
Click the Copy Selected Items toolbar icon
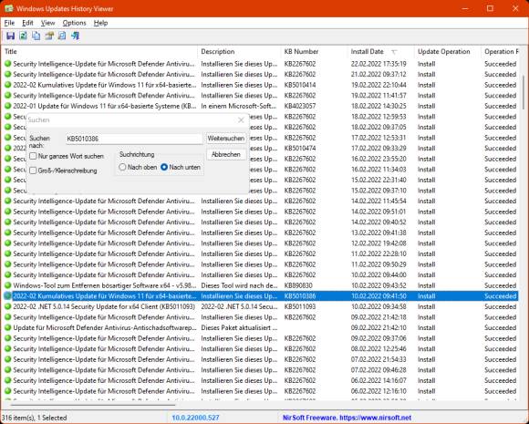click(36, 36)
